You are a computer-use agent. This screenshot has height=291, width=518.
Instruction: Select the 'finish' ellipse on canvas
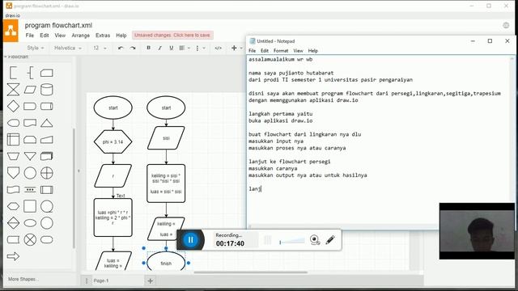(x=166, y=262)
